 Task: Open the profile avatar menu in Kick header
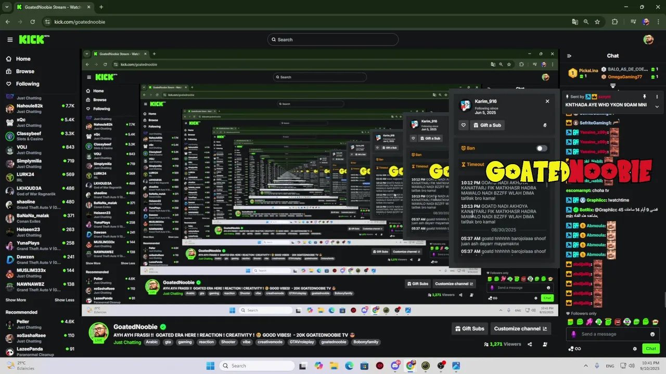[x=648, y=39]
